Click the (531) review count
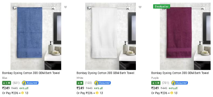Viewport: 213px width, 97px height. [x=16, y=83]
